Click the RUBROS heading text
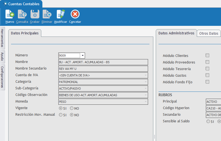 click(165, 95)
